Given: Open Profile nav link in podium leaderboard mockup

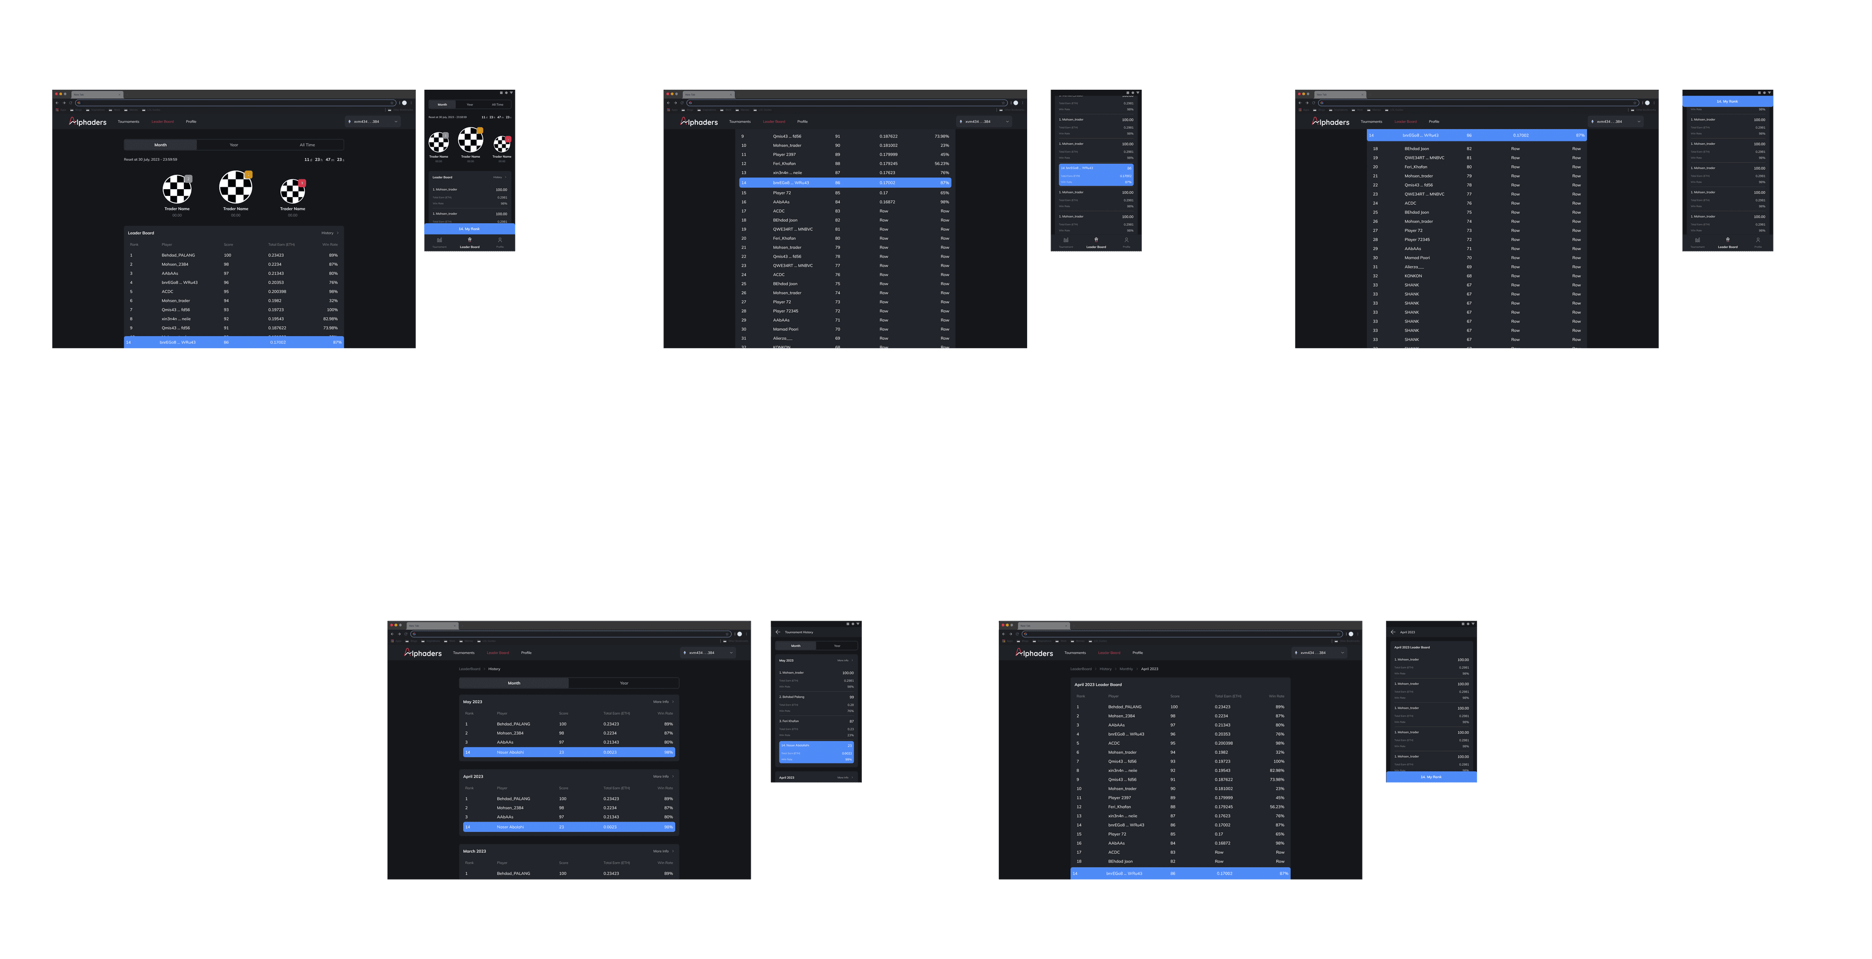Looking at the screenshot, I should 191,121.
